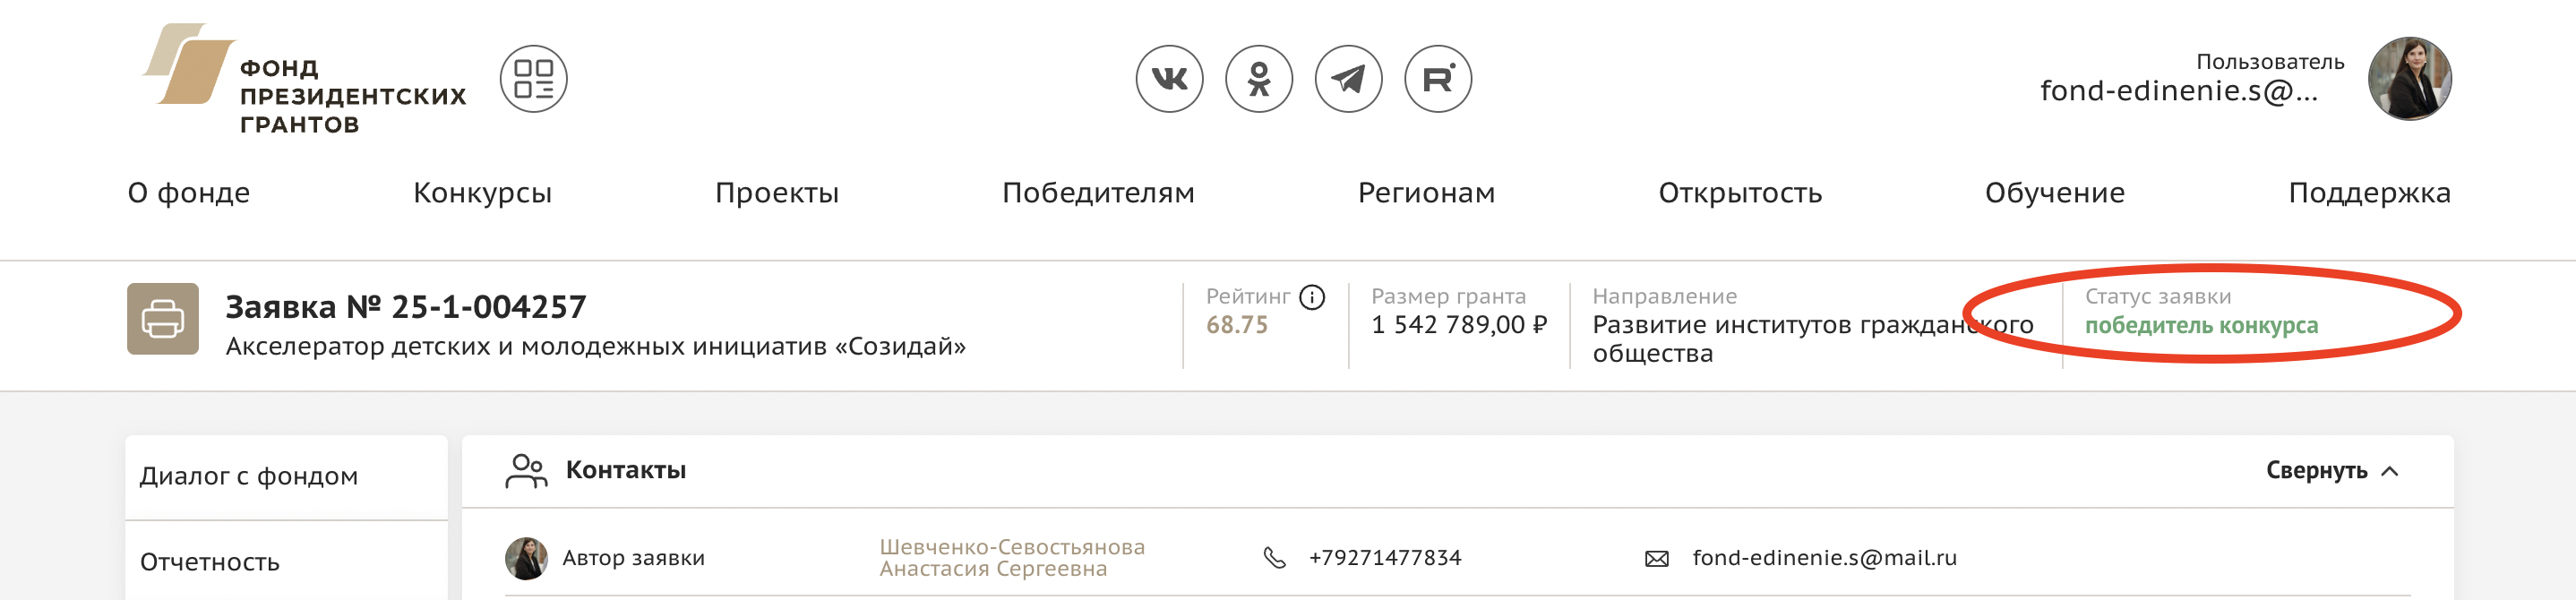Open the Odnoklassniki social icon
Viewport: 2576px width, 600px height.
pyautogui.click(x=1258, y=79)
